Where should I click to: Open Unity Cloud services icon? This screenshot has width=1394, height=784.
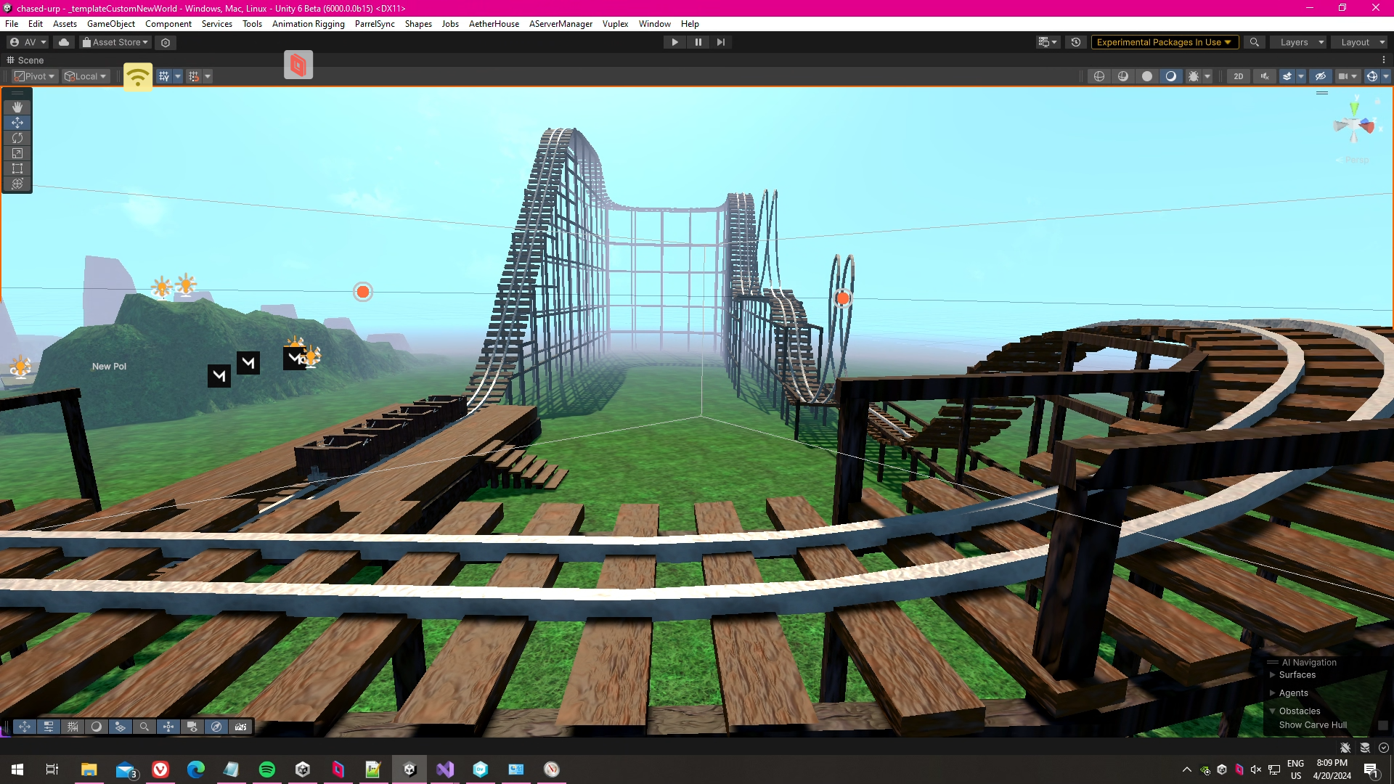coord(64,42)
